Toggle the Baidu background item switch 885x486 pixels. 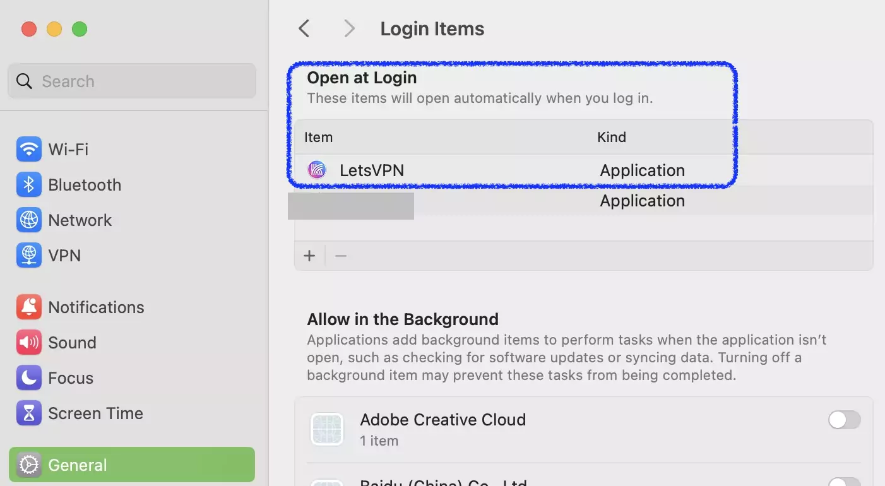coord(845,482)
